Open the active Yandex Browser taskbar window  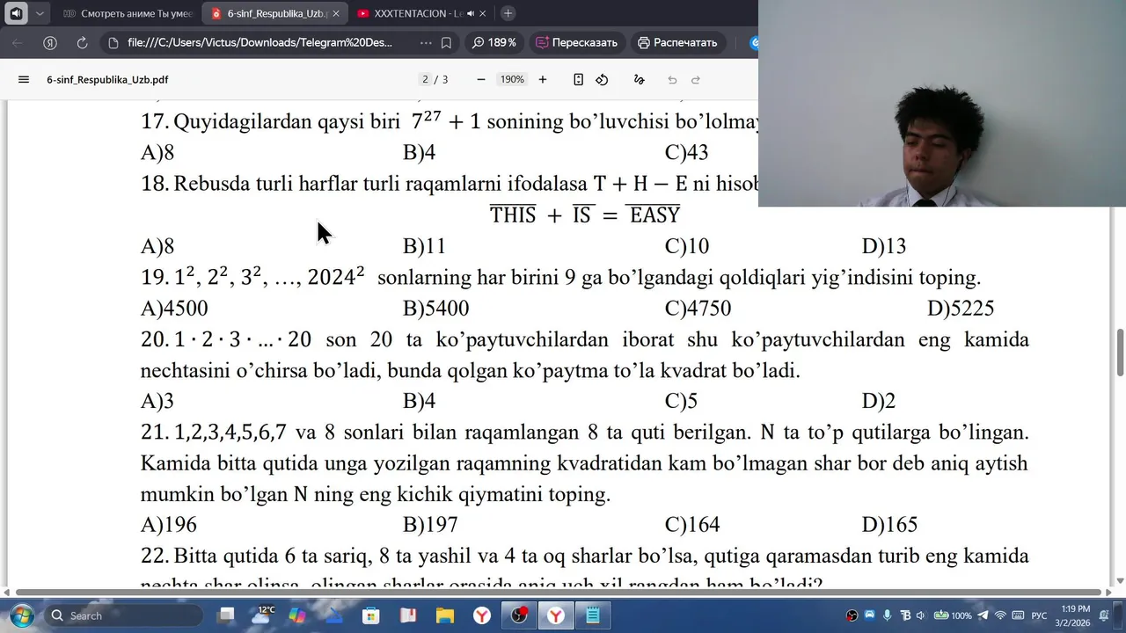[556, 615]
